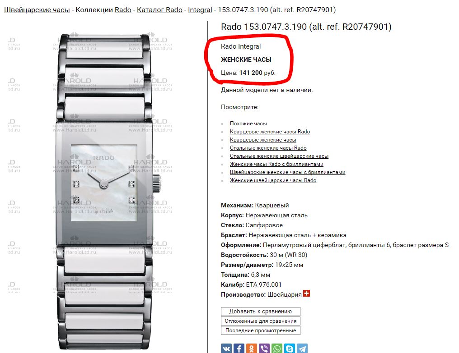
Task: Share via WhatsApp icon
Action: coord(277,348)
